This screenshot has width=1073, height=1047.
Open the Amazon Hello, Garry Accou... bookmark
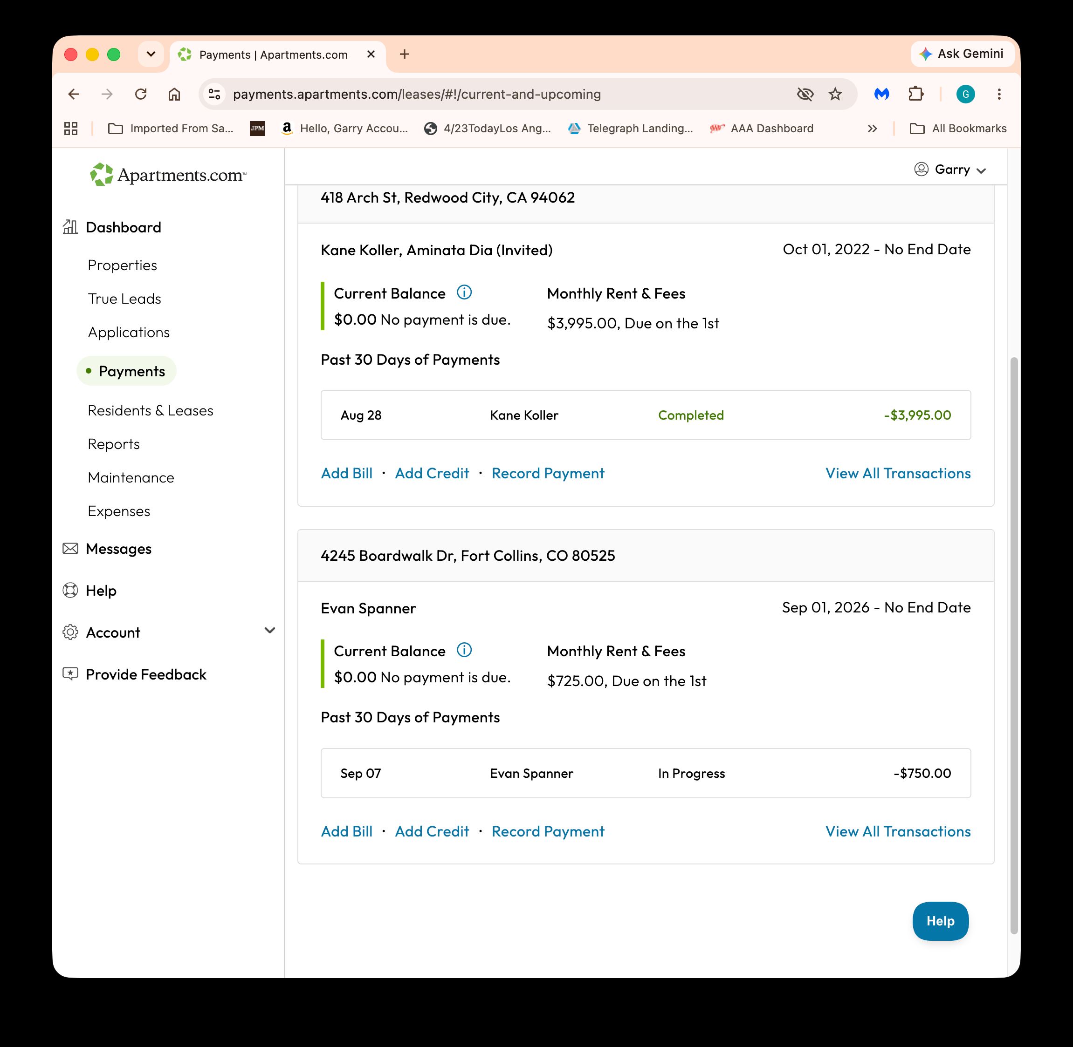[x=344, y=128]
